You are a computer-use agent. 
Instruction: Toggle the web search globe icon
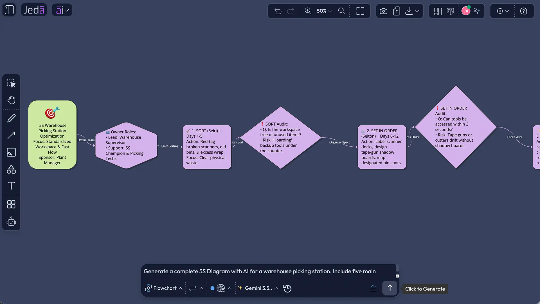[x=220, y=288]
